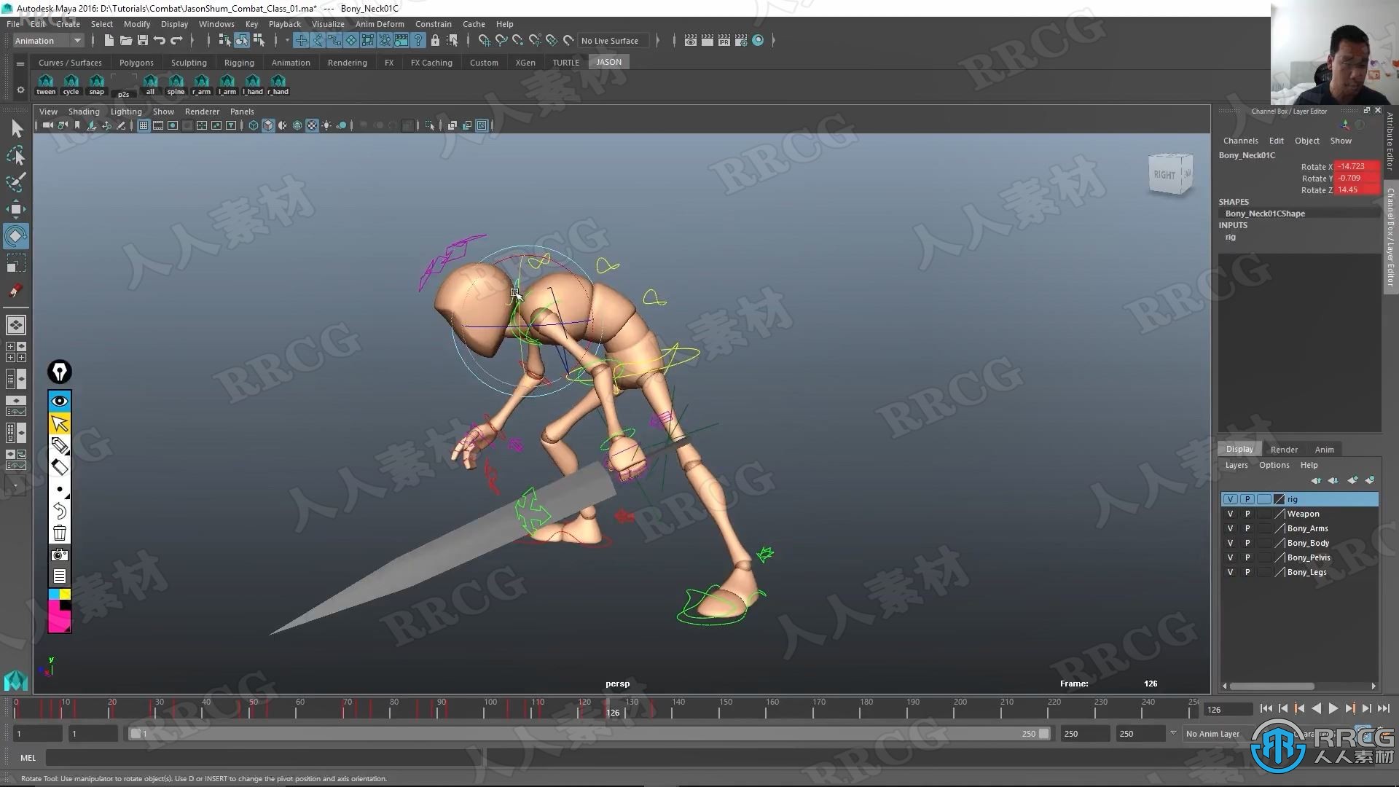Toggle visibility of Bony_Legs layer

(x=1230, y=572)
